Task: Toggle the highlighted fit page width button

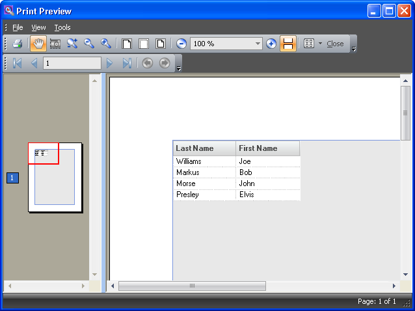Action: coord(288,44)
